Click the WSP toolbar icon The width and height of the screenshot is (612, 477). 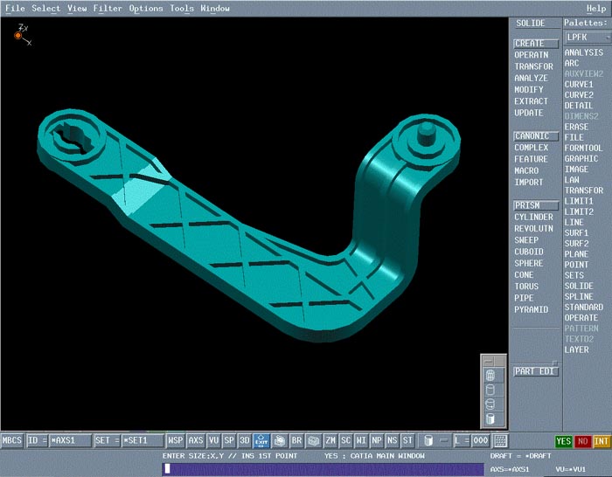176,441
